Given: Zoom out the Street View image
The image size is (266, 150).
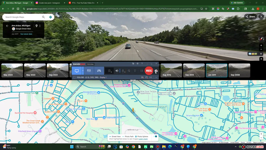Looking at the screenshot, I should pos(261,49).
